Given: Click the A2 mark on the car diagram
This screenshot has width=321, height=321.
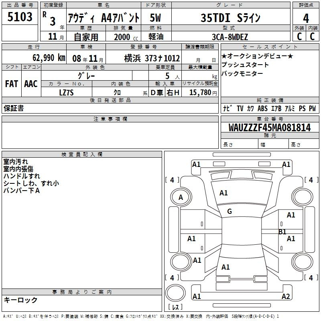Looking at the screenshot, I should pos(286,297).
